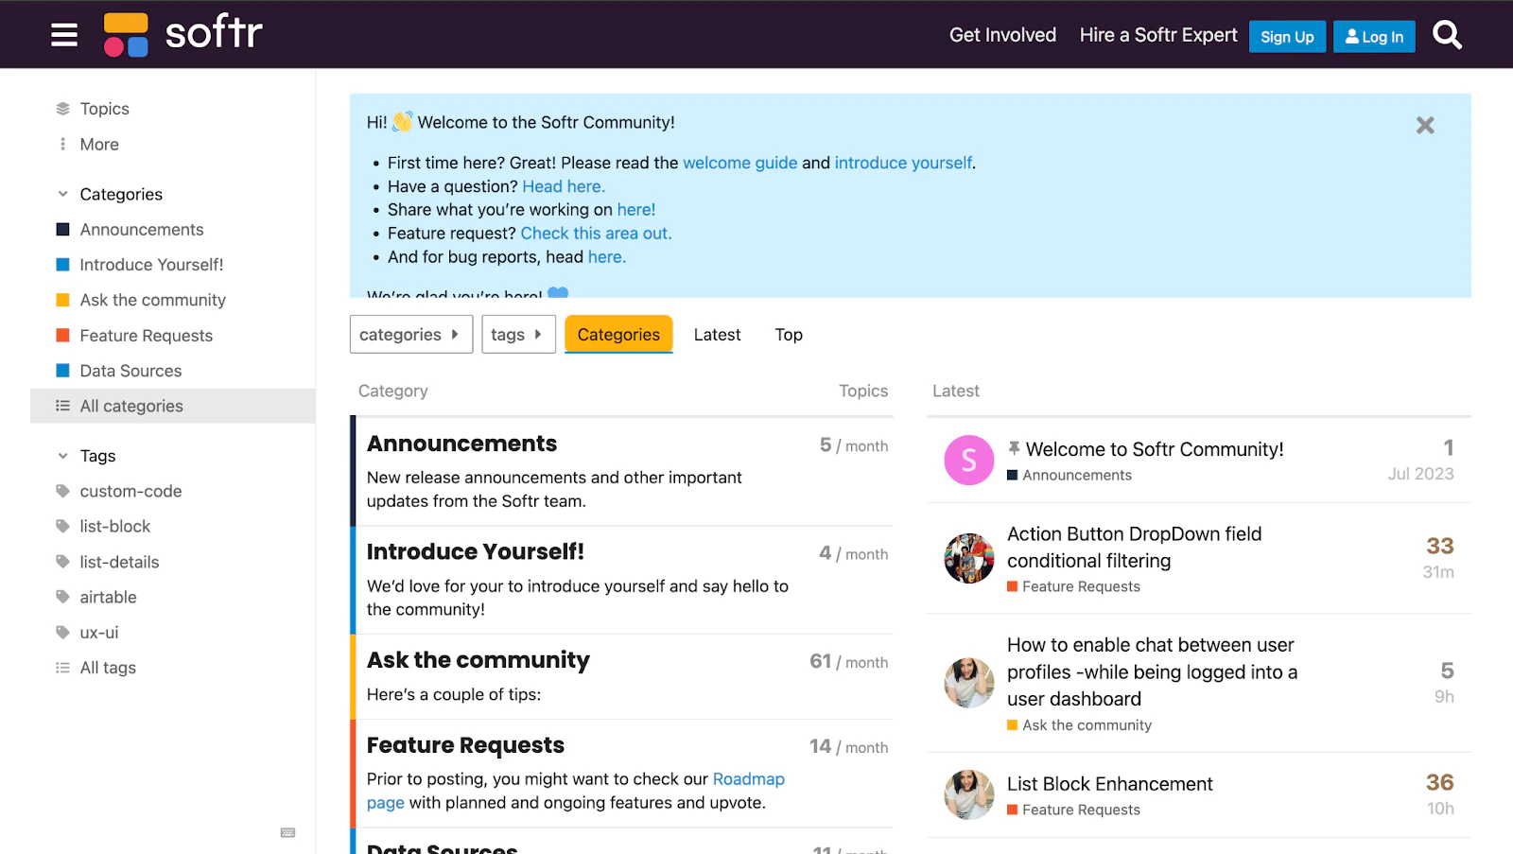Open the categories filter dropdown
The image size is (1513, 854).
pyautogui.click(x=411, y=334)
